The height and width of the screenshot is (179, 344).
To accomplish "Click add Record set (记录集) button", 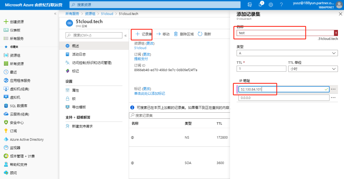I will pos(143,34).
